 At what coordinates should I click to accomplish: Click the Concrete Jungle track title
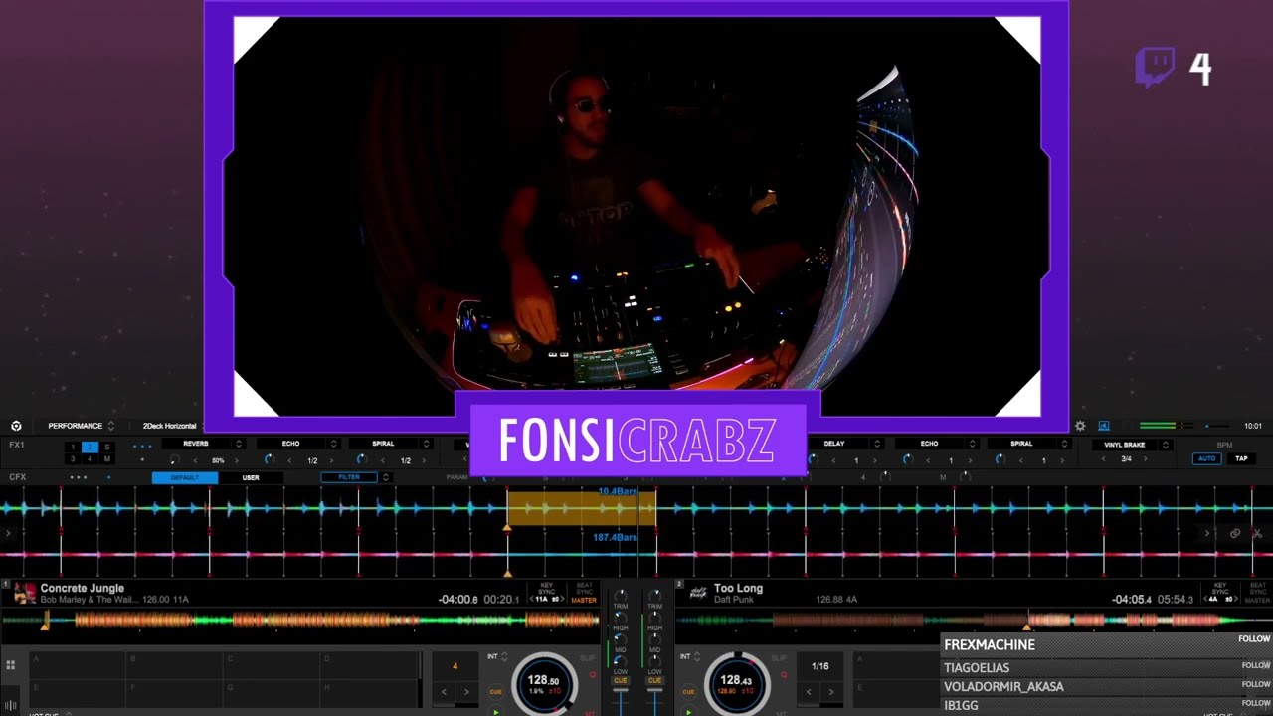coord(83,589)
